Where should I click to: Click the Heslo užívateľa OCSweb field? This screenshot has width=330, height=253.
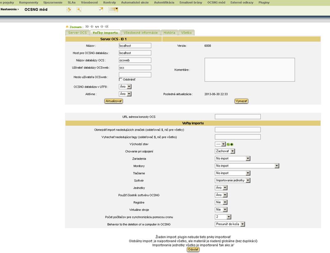(135, 75)
